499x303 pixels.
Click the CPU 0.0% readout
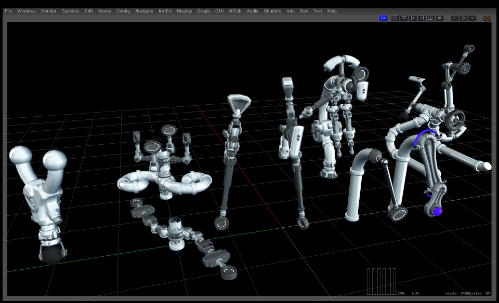pyautogui.click(x=409, y=294)
